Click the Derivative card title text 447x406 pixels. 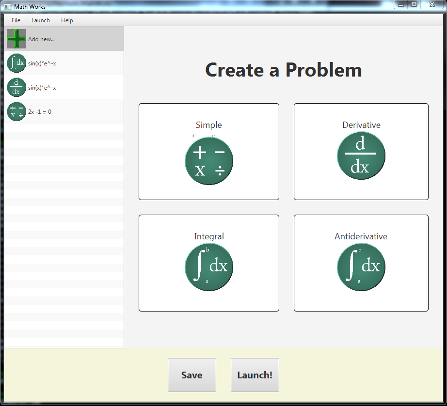(361, 125)
